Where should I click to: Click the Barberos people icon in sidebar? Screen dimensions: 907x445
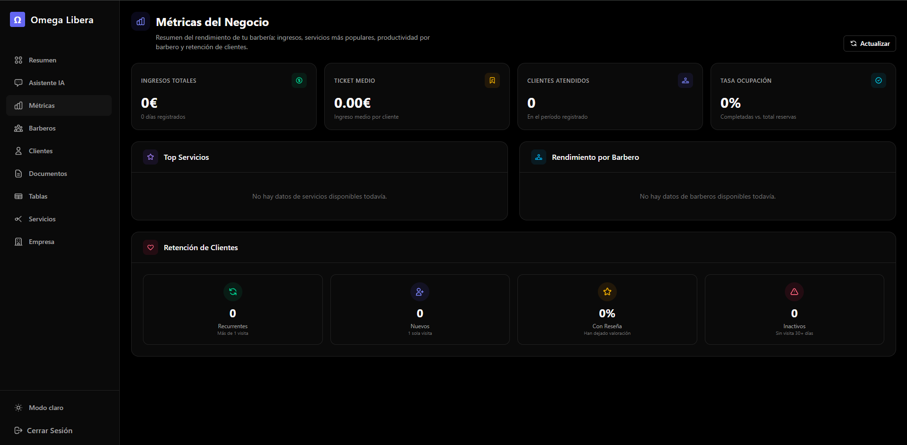18,128
